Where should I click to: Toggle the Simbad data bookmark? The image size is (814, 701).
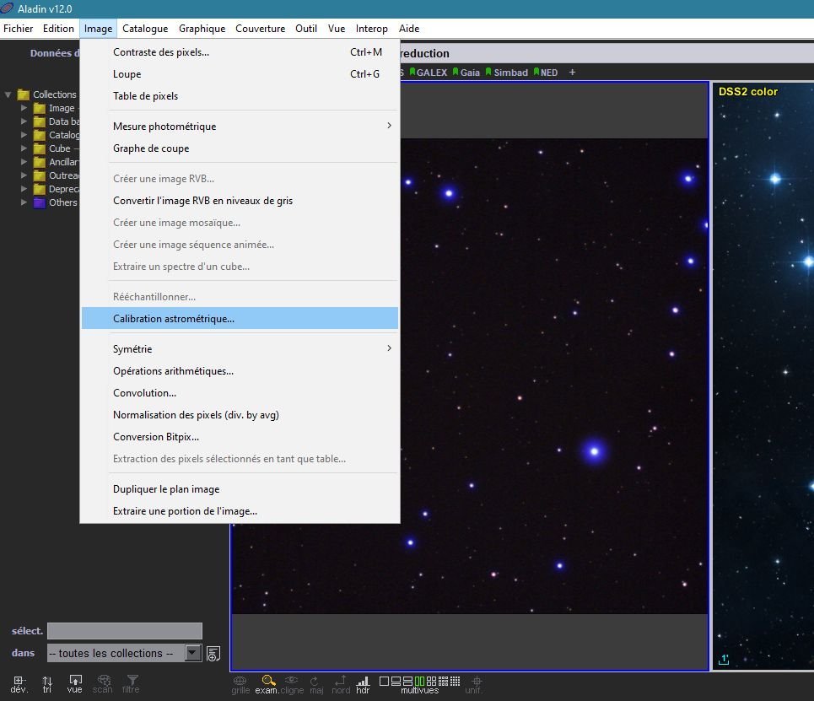pyautogui.click(x=509, y=73)
